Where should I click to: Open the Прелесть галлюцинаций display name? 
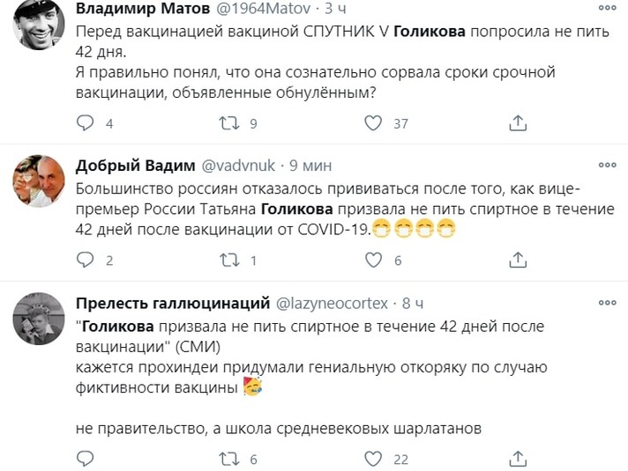tap(173, 304)
